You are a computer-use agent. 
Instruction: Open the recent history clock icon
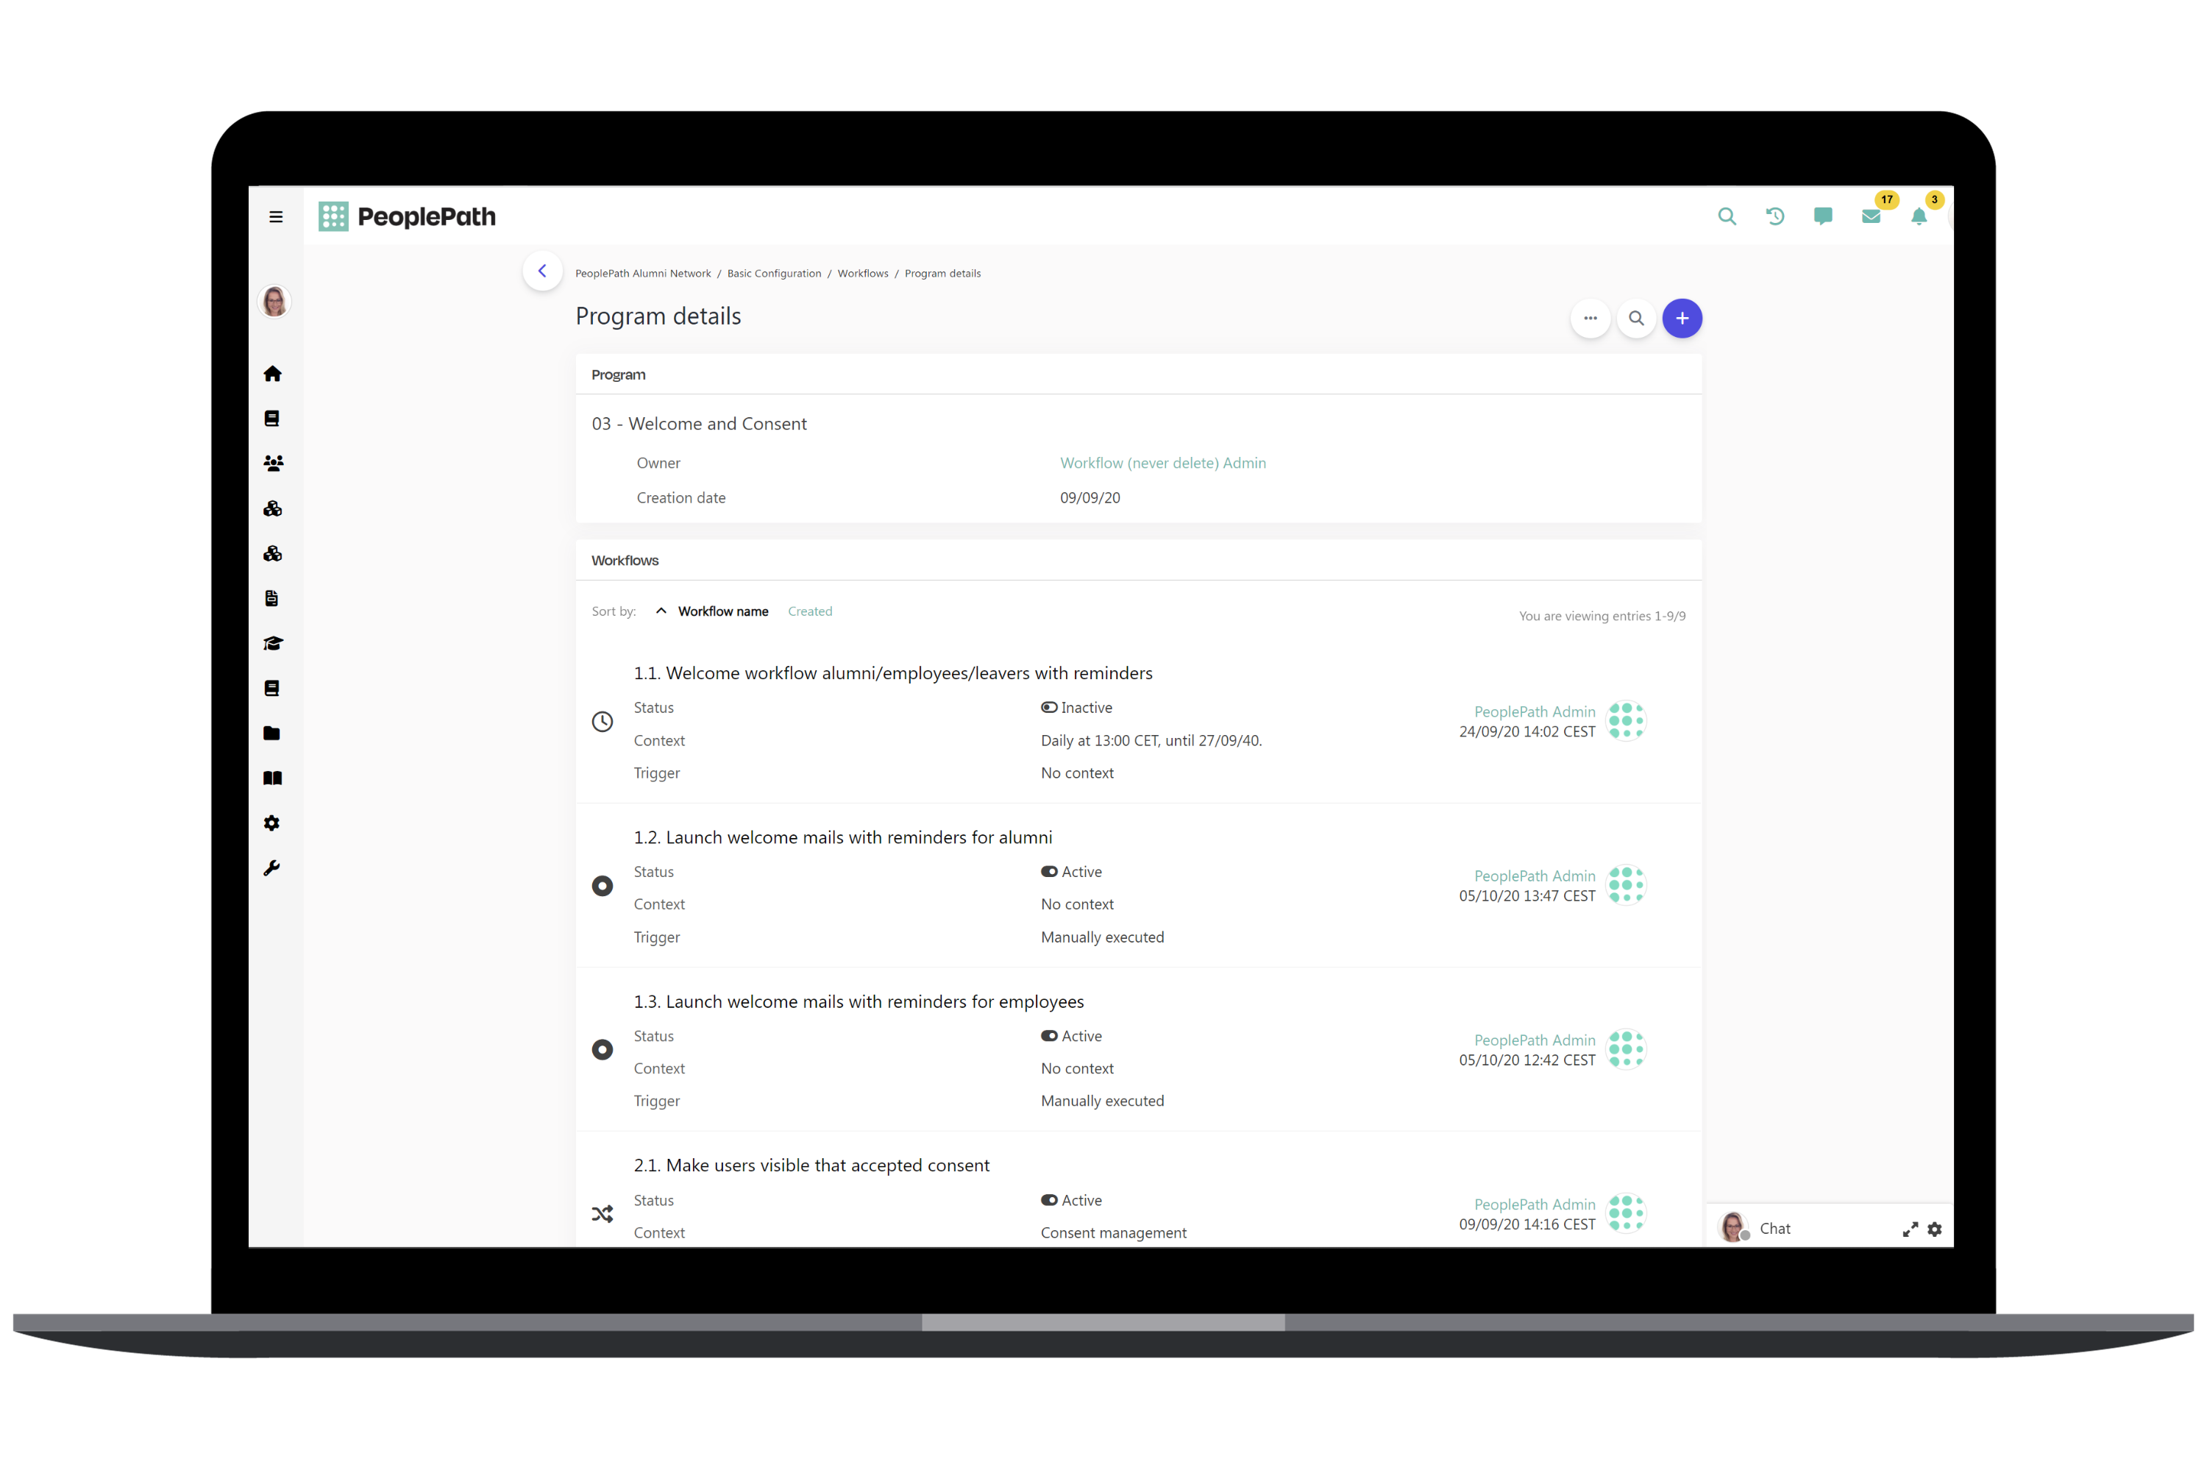1774,217
